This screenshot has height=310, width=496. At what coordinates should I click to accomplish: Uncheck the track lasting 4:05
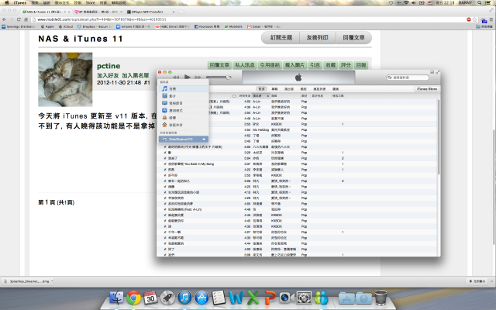[x=165, y=204]
